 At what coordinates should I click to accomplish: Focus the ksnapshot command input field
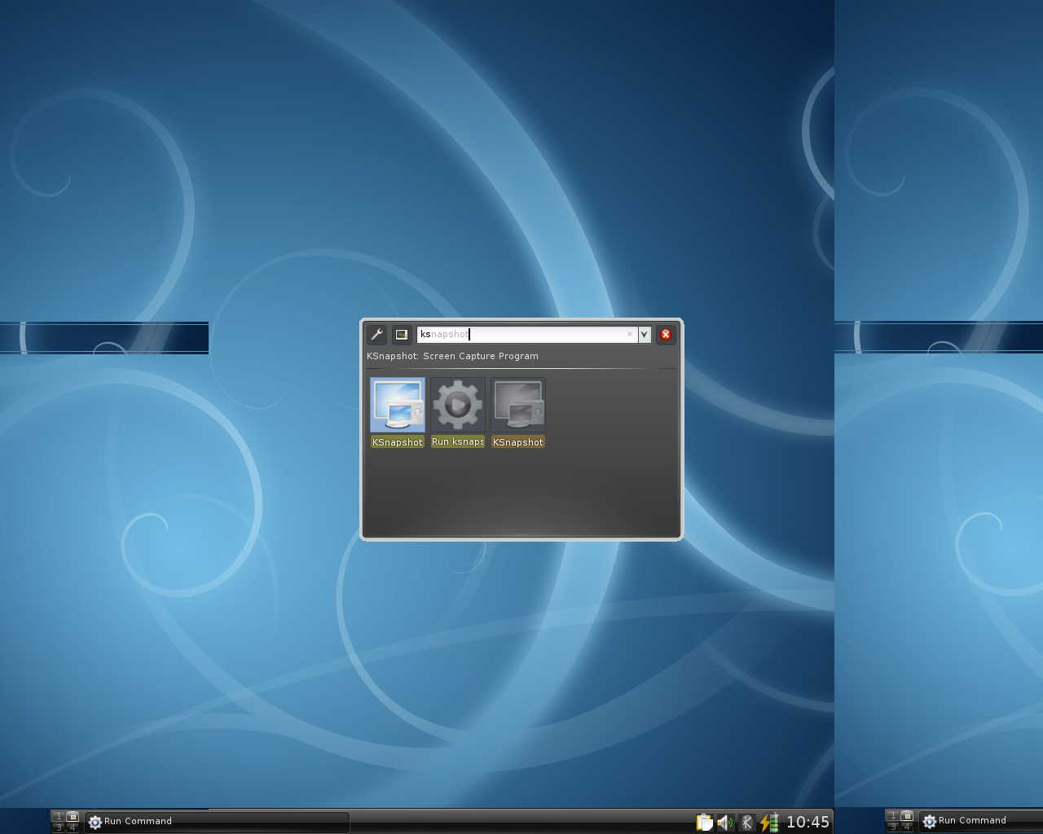click(x=526, y=334)
